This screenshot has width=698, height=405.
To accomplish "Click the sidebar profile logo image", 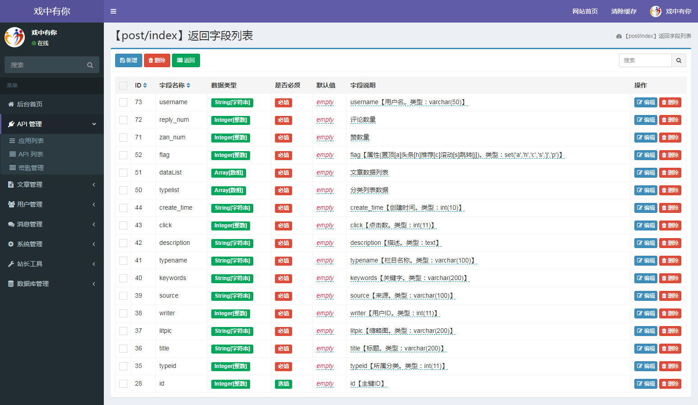I will 14,37.
